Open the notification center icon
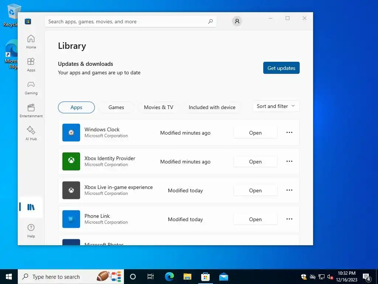378x284 pixels. coord(367,277)
